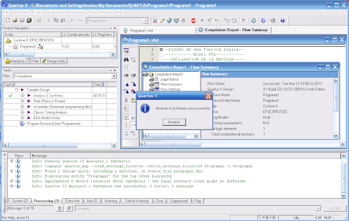This screenshot has height=221, width=349.
Task: Click the Copy toolbar icon
Action: [x=56, y=21]
